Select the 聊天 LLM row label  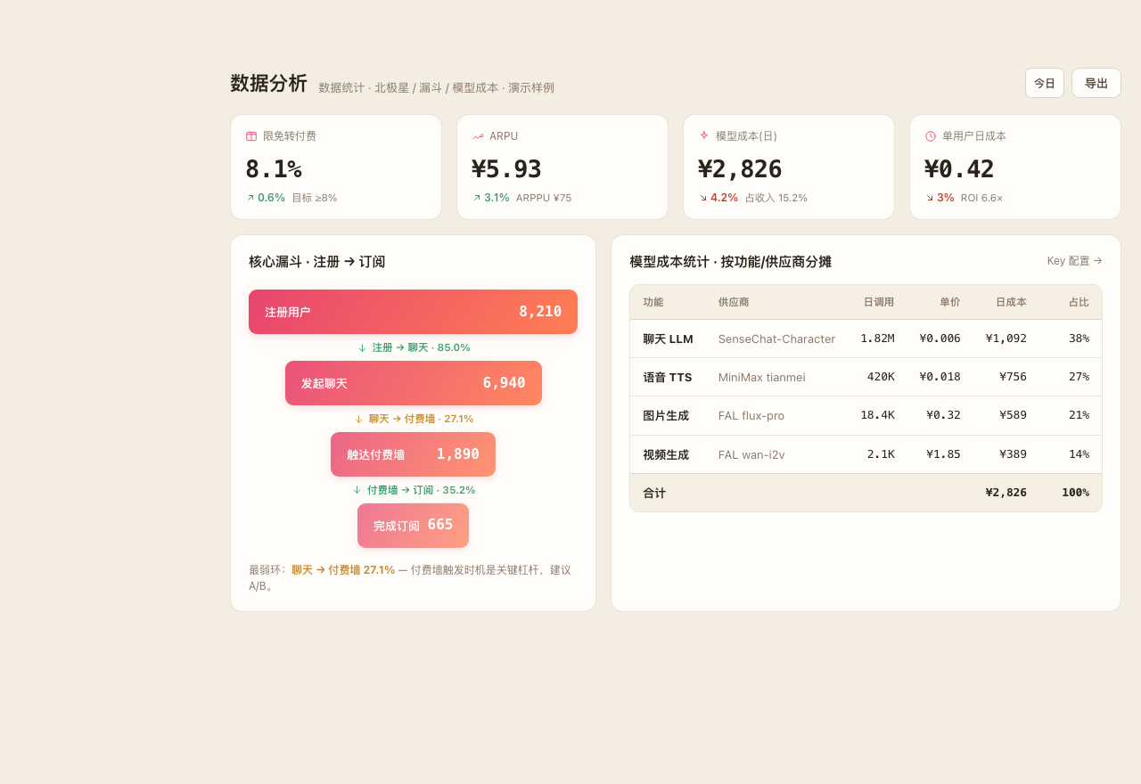click(x=668, y=339)
